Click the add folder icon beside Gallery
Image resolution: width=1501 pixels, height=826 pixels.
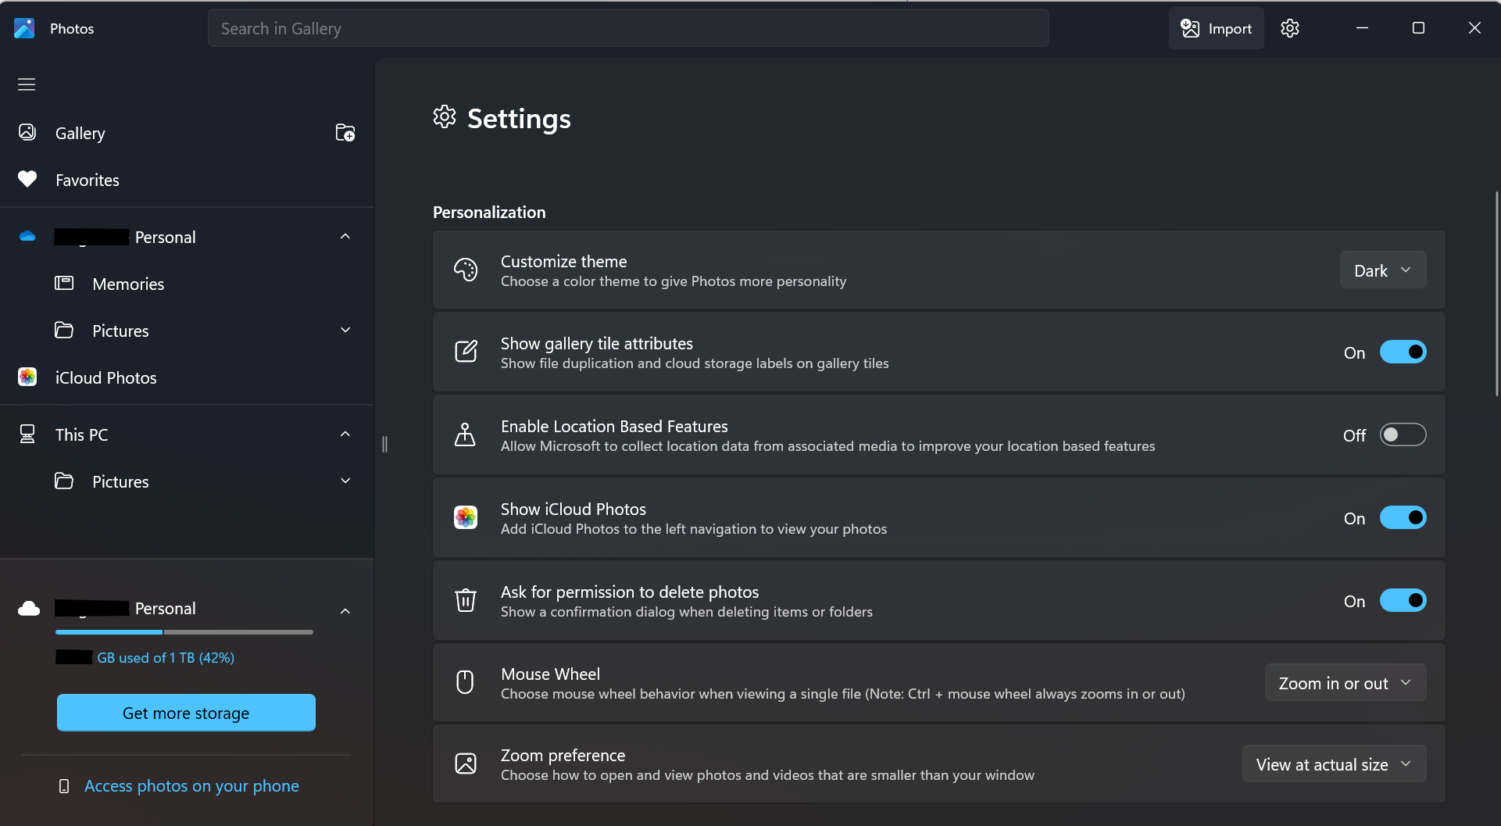click(x=345, y=133)
